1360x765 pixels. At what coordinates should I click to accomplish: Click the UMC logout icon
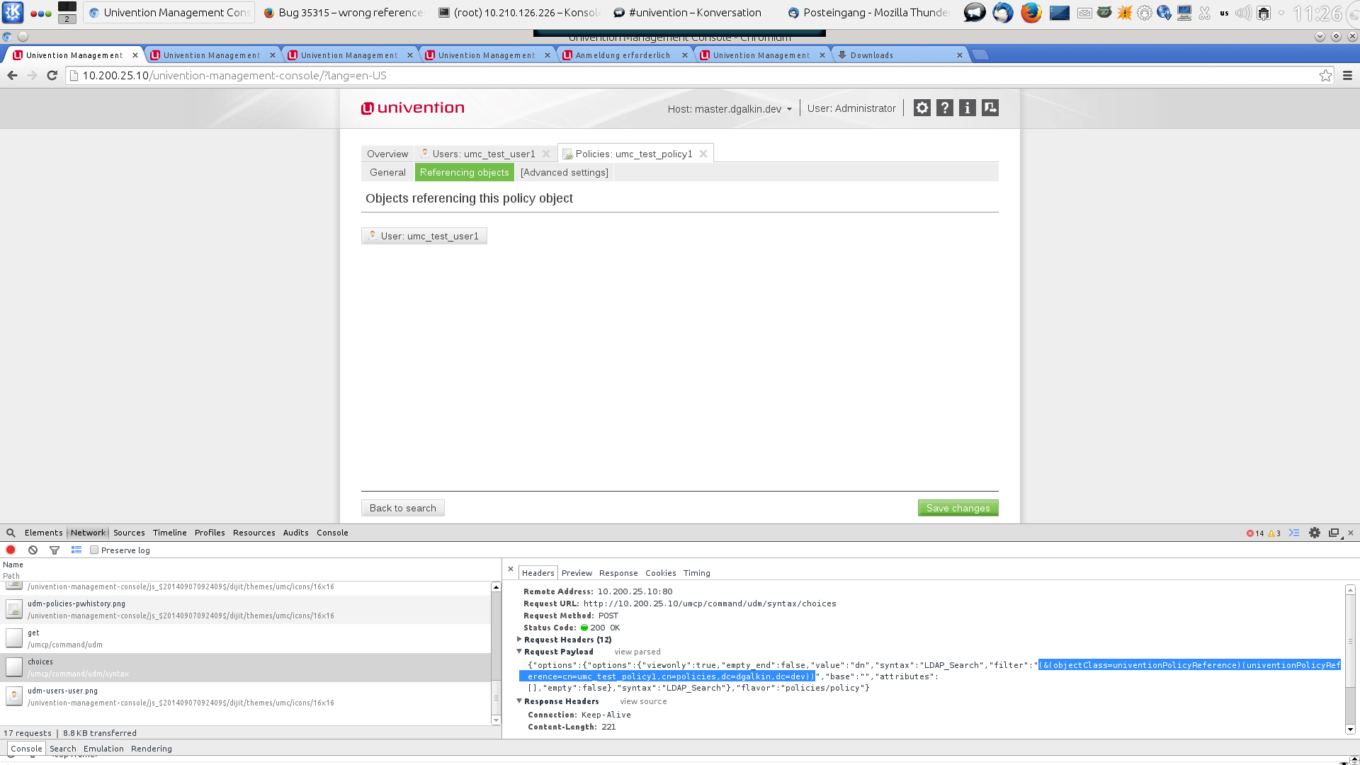(990, 108)
